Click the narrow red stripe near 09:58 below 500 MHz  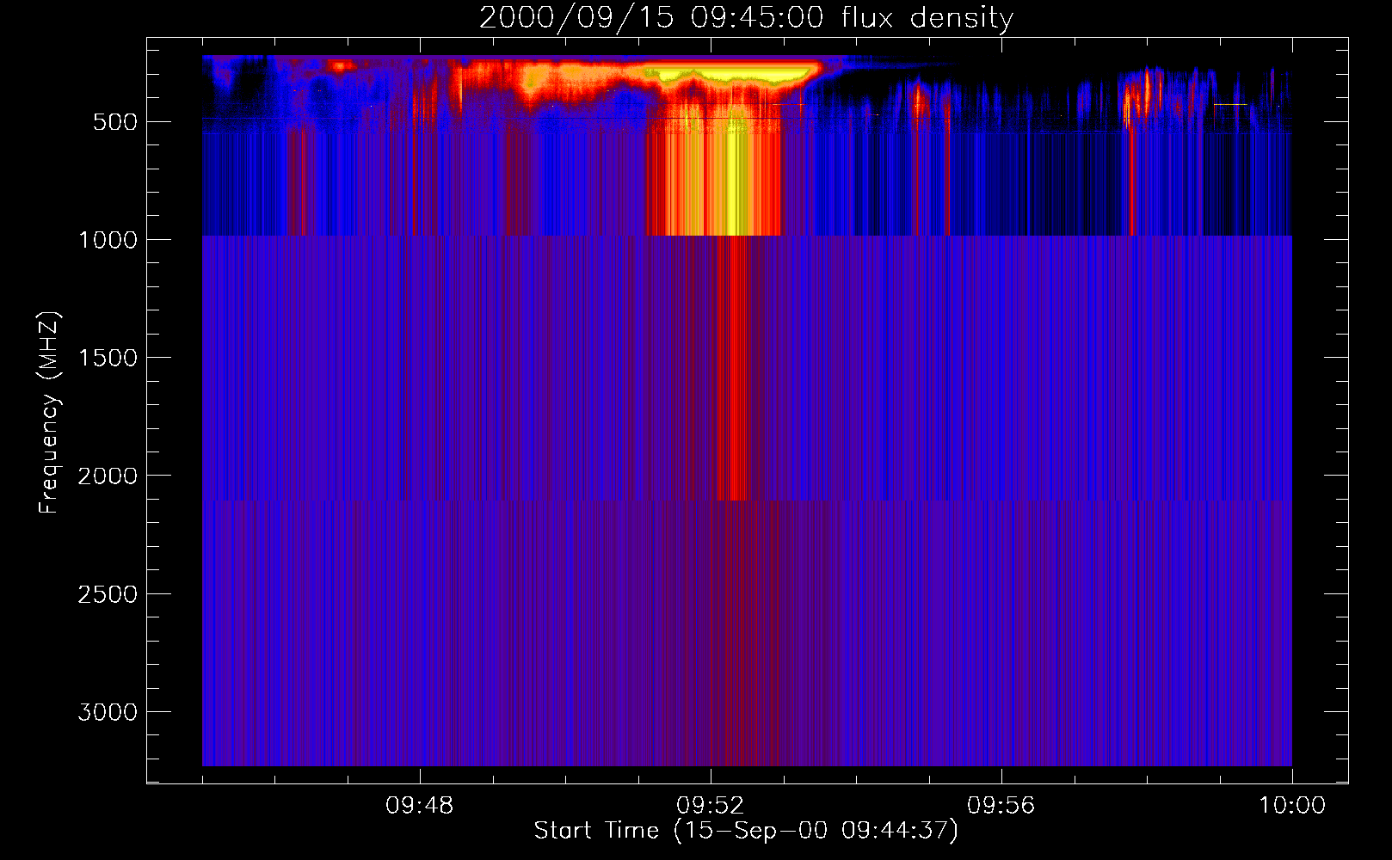(x=1131, y=181)
